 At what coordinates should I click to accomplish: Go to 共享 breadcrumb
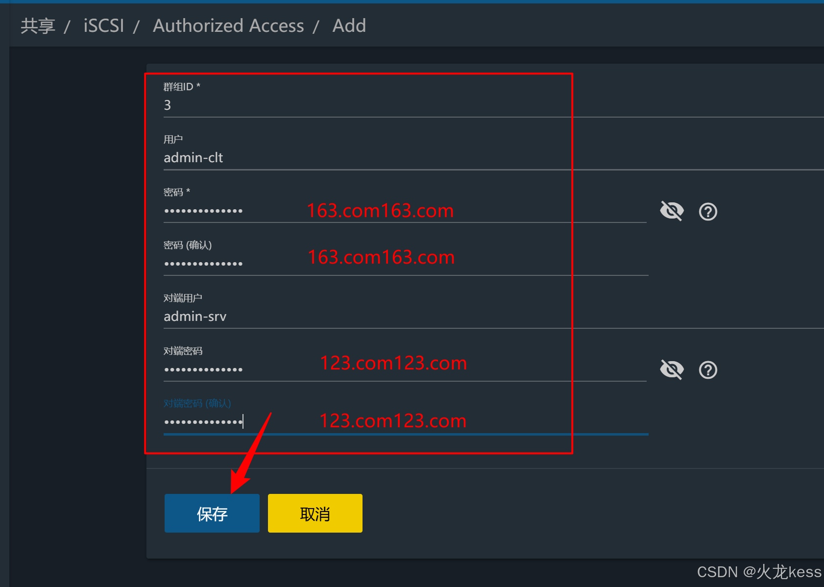point(38,25)
